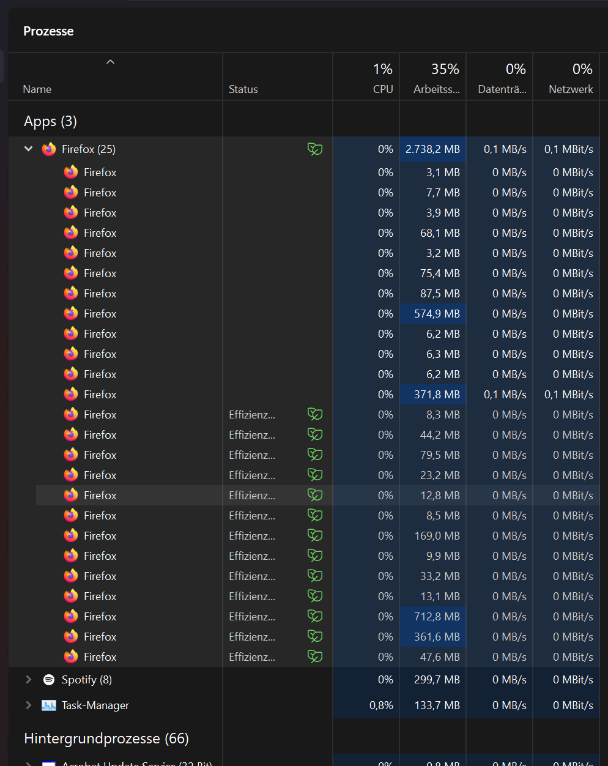This screenshot has width=608, height=766.
Task: Click the 0,1 MB/s cell in the Firefox (25) row
Action: click(500, 149)
